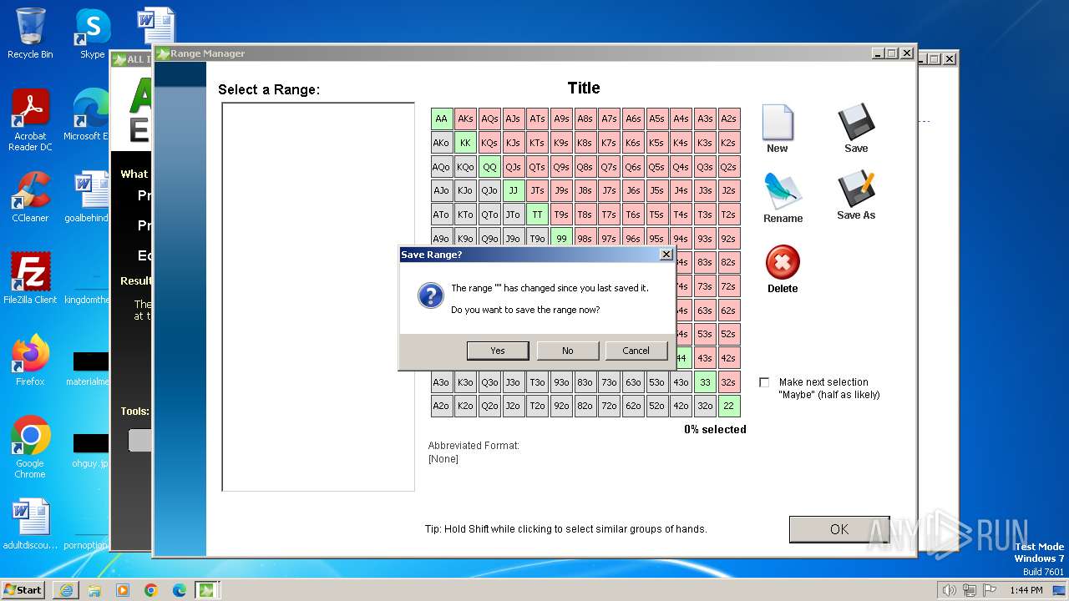This screenshot has width=1069, height=601.
Task: Open Chrome from the taskbar
Action: [151, 590]
